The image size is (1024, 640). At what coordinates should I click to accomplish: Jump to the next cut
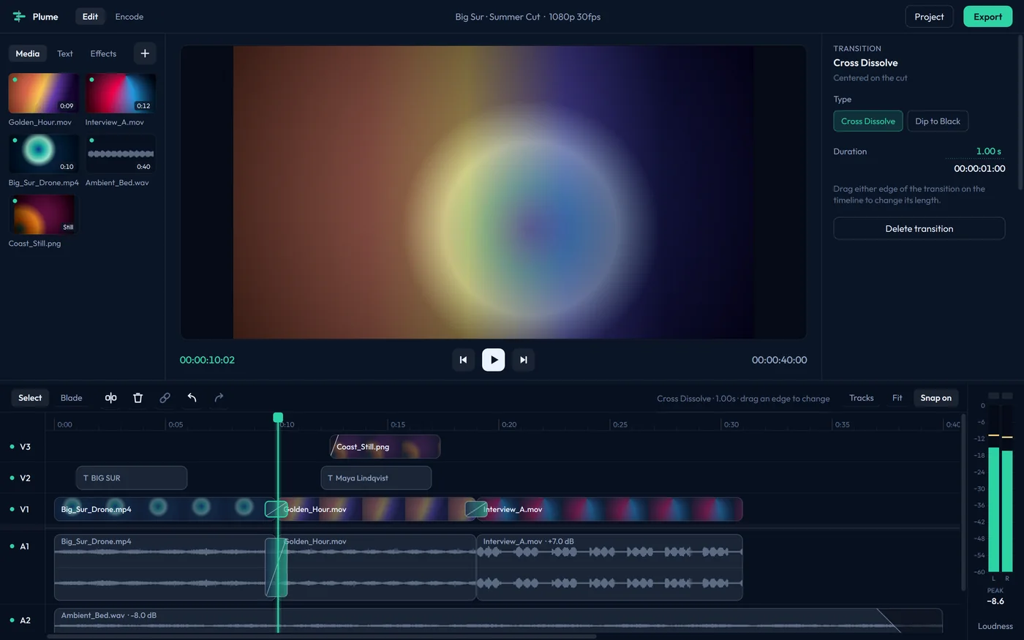(524, 360)
